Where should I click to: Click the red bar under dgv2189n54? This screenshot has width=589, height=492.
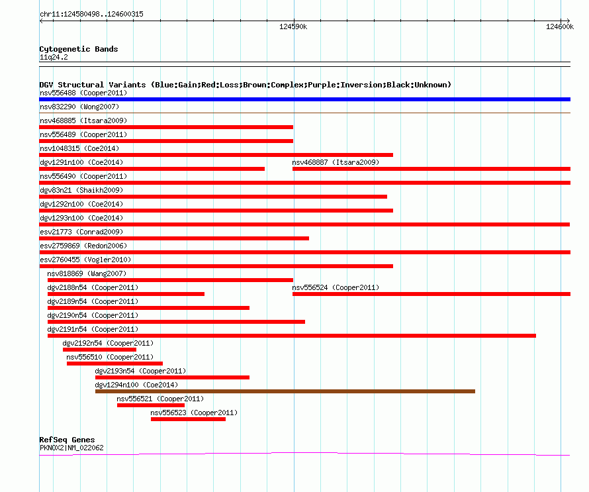[148, 308]
